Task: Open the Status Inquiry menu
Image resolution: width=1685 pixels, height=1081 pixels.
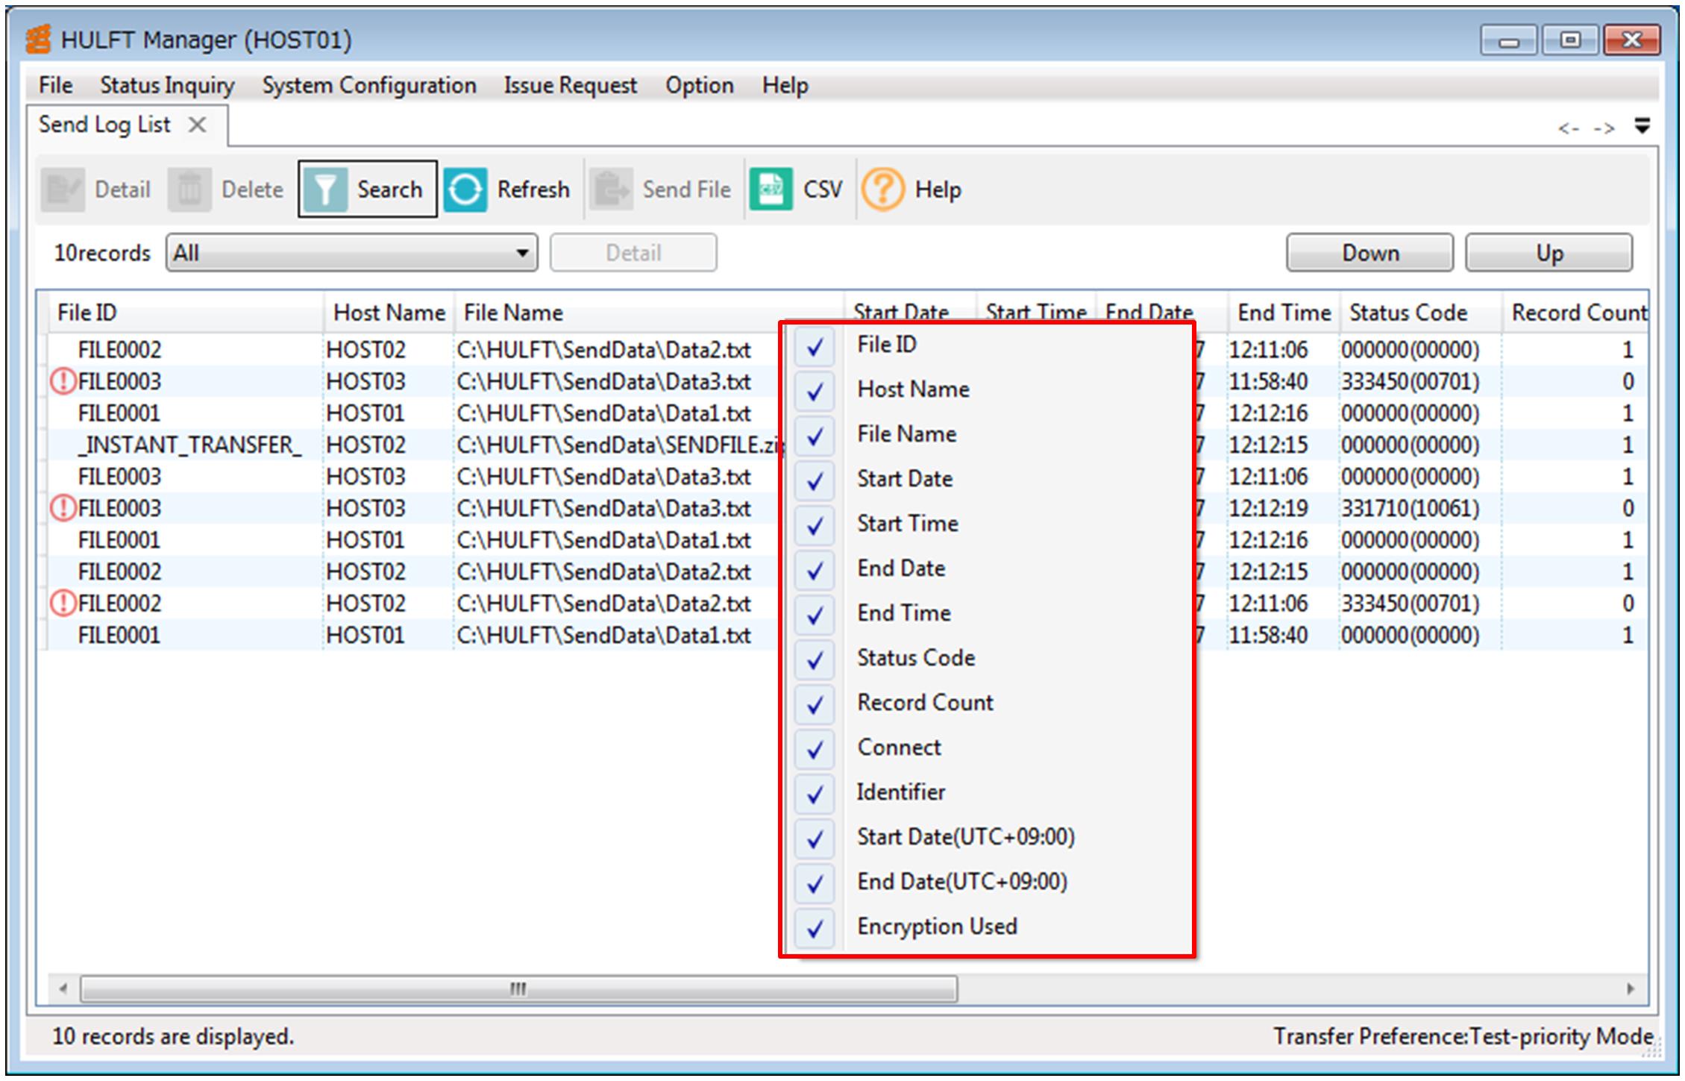Action: pyautogui.click(x=167, y=85)
